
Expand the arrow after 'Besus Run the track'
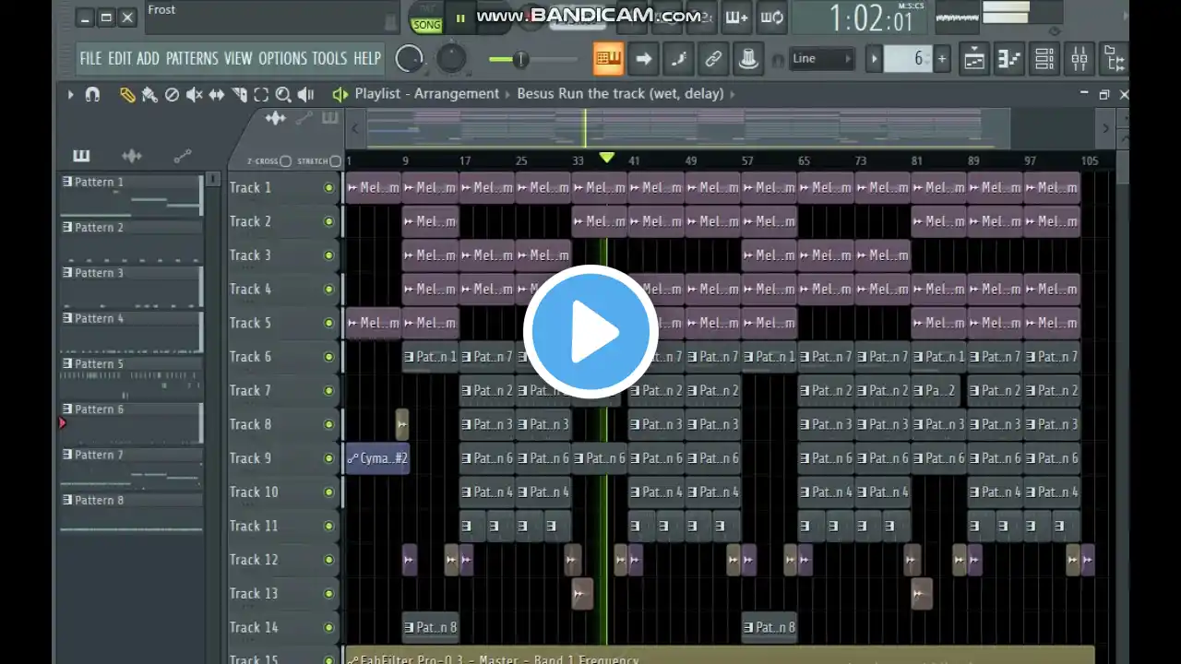pyautogui.click(x=732, y=94)
